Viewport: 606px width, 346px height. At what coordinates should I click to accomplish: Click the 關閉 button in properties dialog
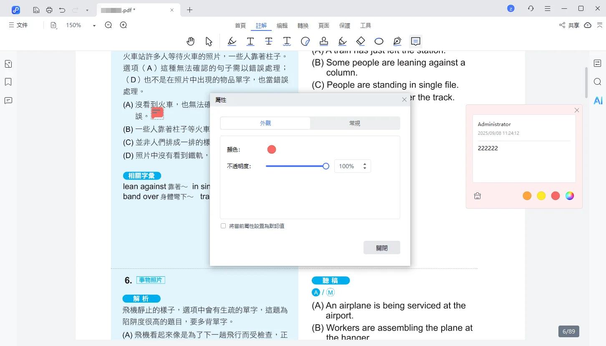(381, 247)
